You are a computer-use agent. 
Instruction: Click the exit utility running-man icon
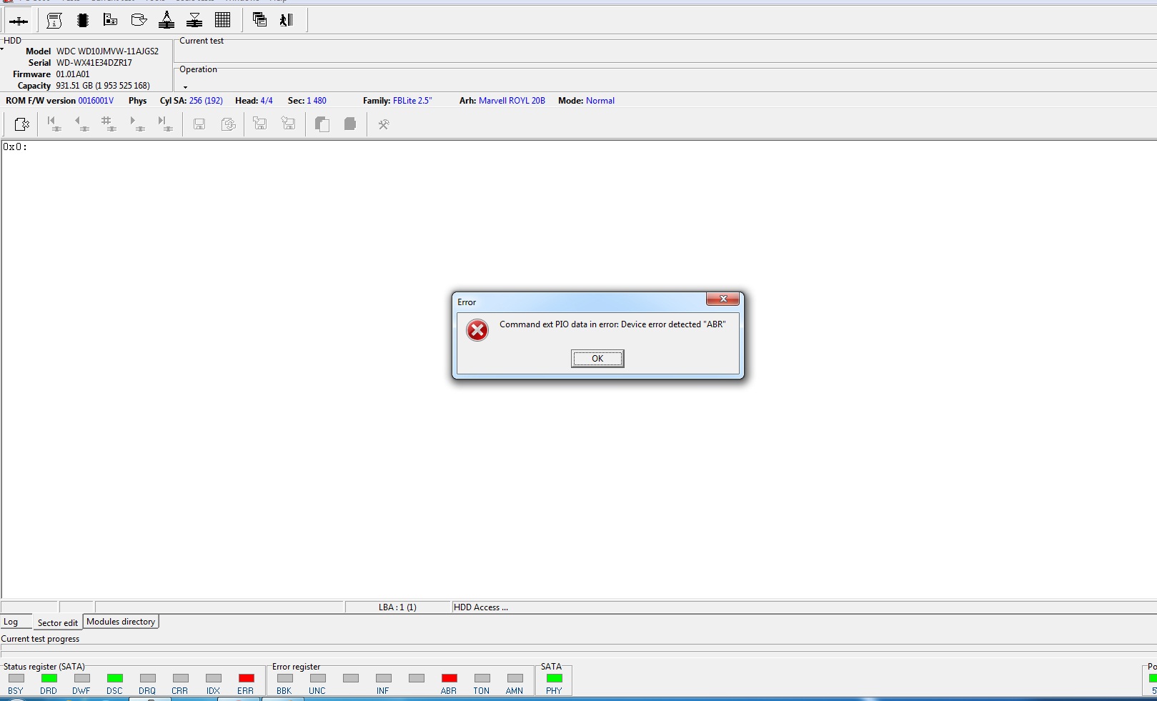click(x=287, y=21)
